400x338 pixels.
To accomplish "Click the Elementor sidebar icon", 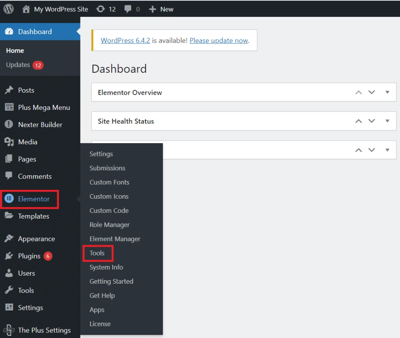I will click(9, 199).
